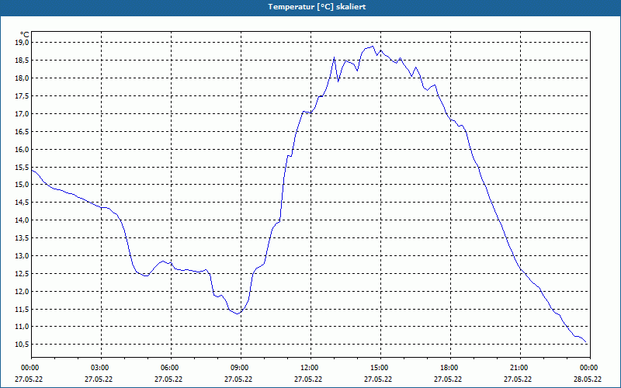
Task: Click the 09:00 time label
Action: 238,368
